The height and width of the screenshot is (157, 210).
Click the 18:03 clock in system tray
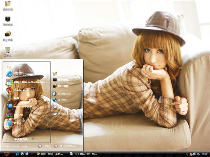pos(204,154)
